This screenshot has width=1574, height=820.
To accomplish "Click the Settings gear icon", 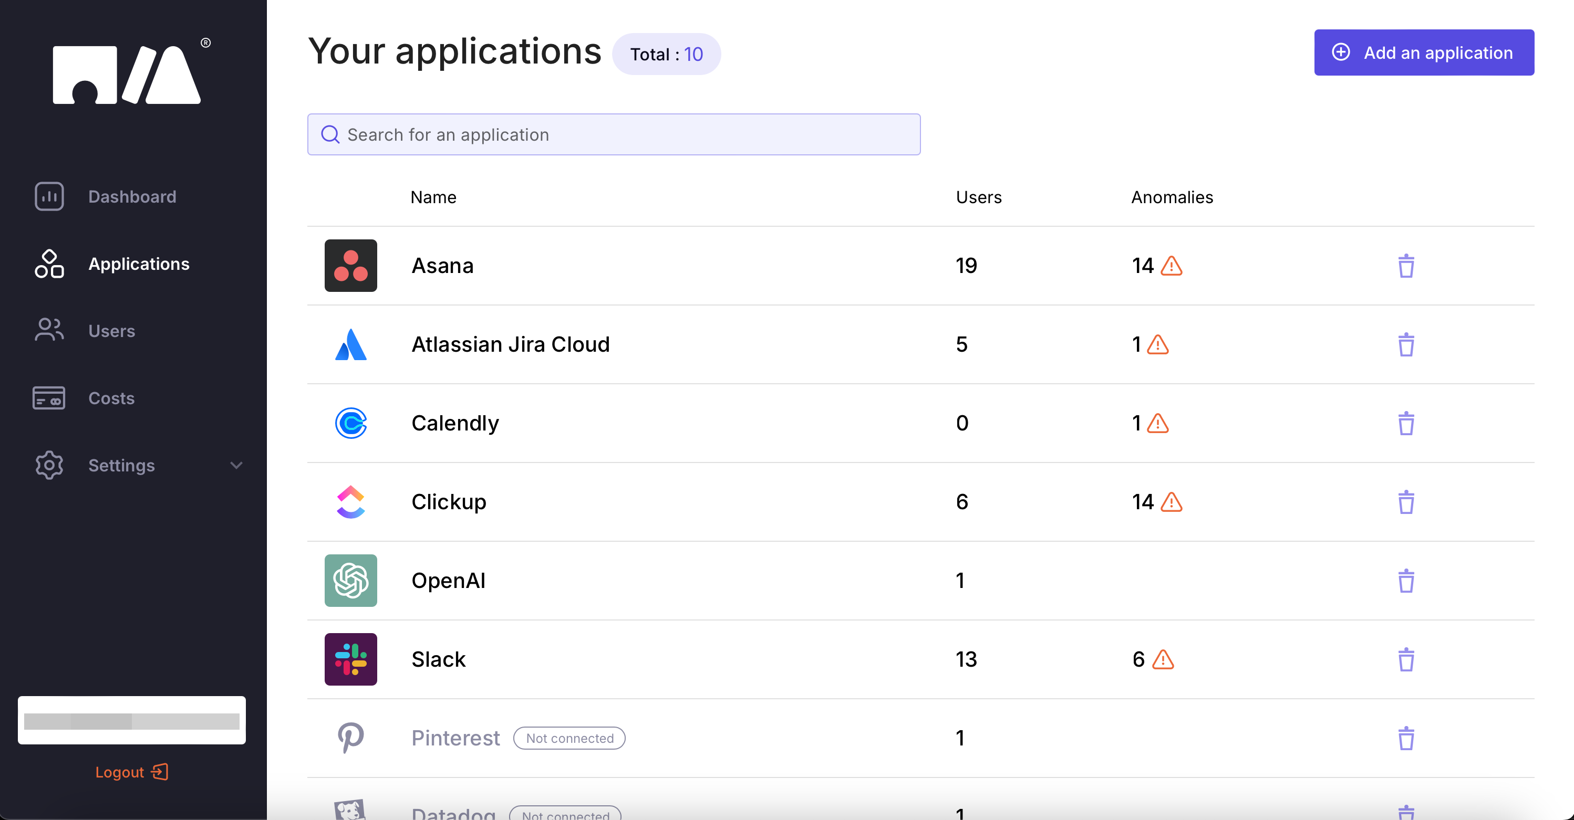I will coord(49,465).
